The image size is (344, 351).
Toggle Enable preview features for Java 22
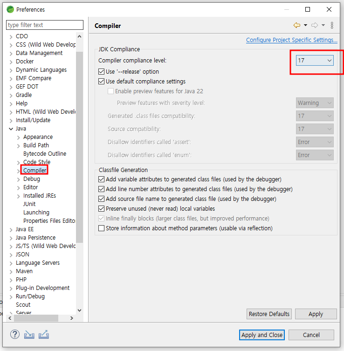[110, 91]
